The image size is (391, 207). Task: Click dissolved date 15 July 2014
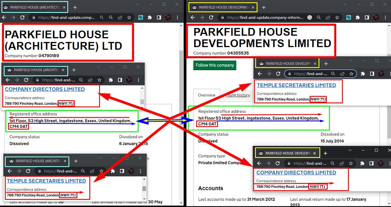coord(332,141)
